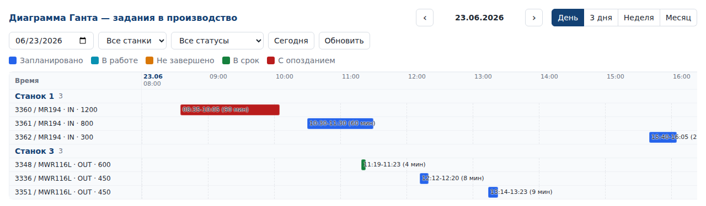Select the blue 10:30-11:30 task bar
706x206 pixels.
(340, 124)
